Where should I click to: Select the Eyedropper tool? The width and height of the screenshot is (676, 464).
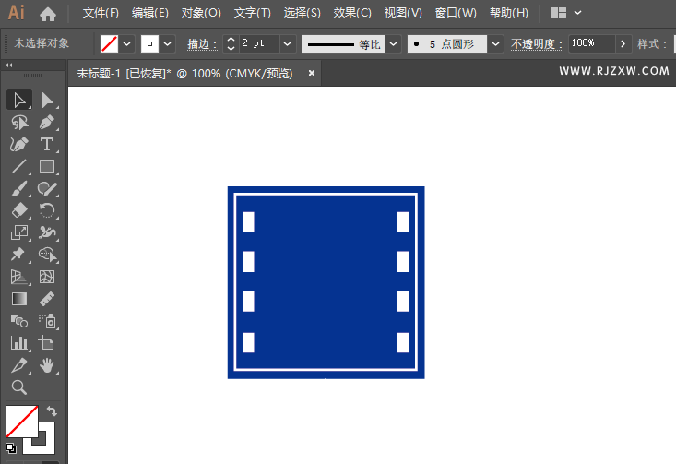pos(19,365)
